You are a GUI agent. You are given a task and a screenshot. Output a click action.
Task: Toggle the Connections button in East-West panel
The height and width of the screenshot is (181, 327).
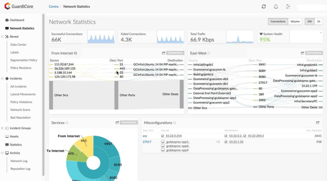tap(314, 53)
